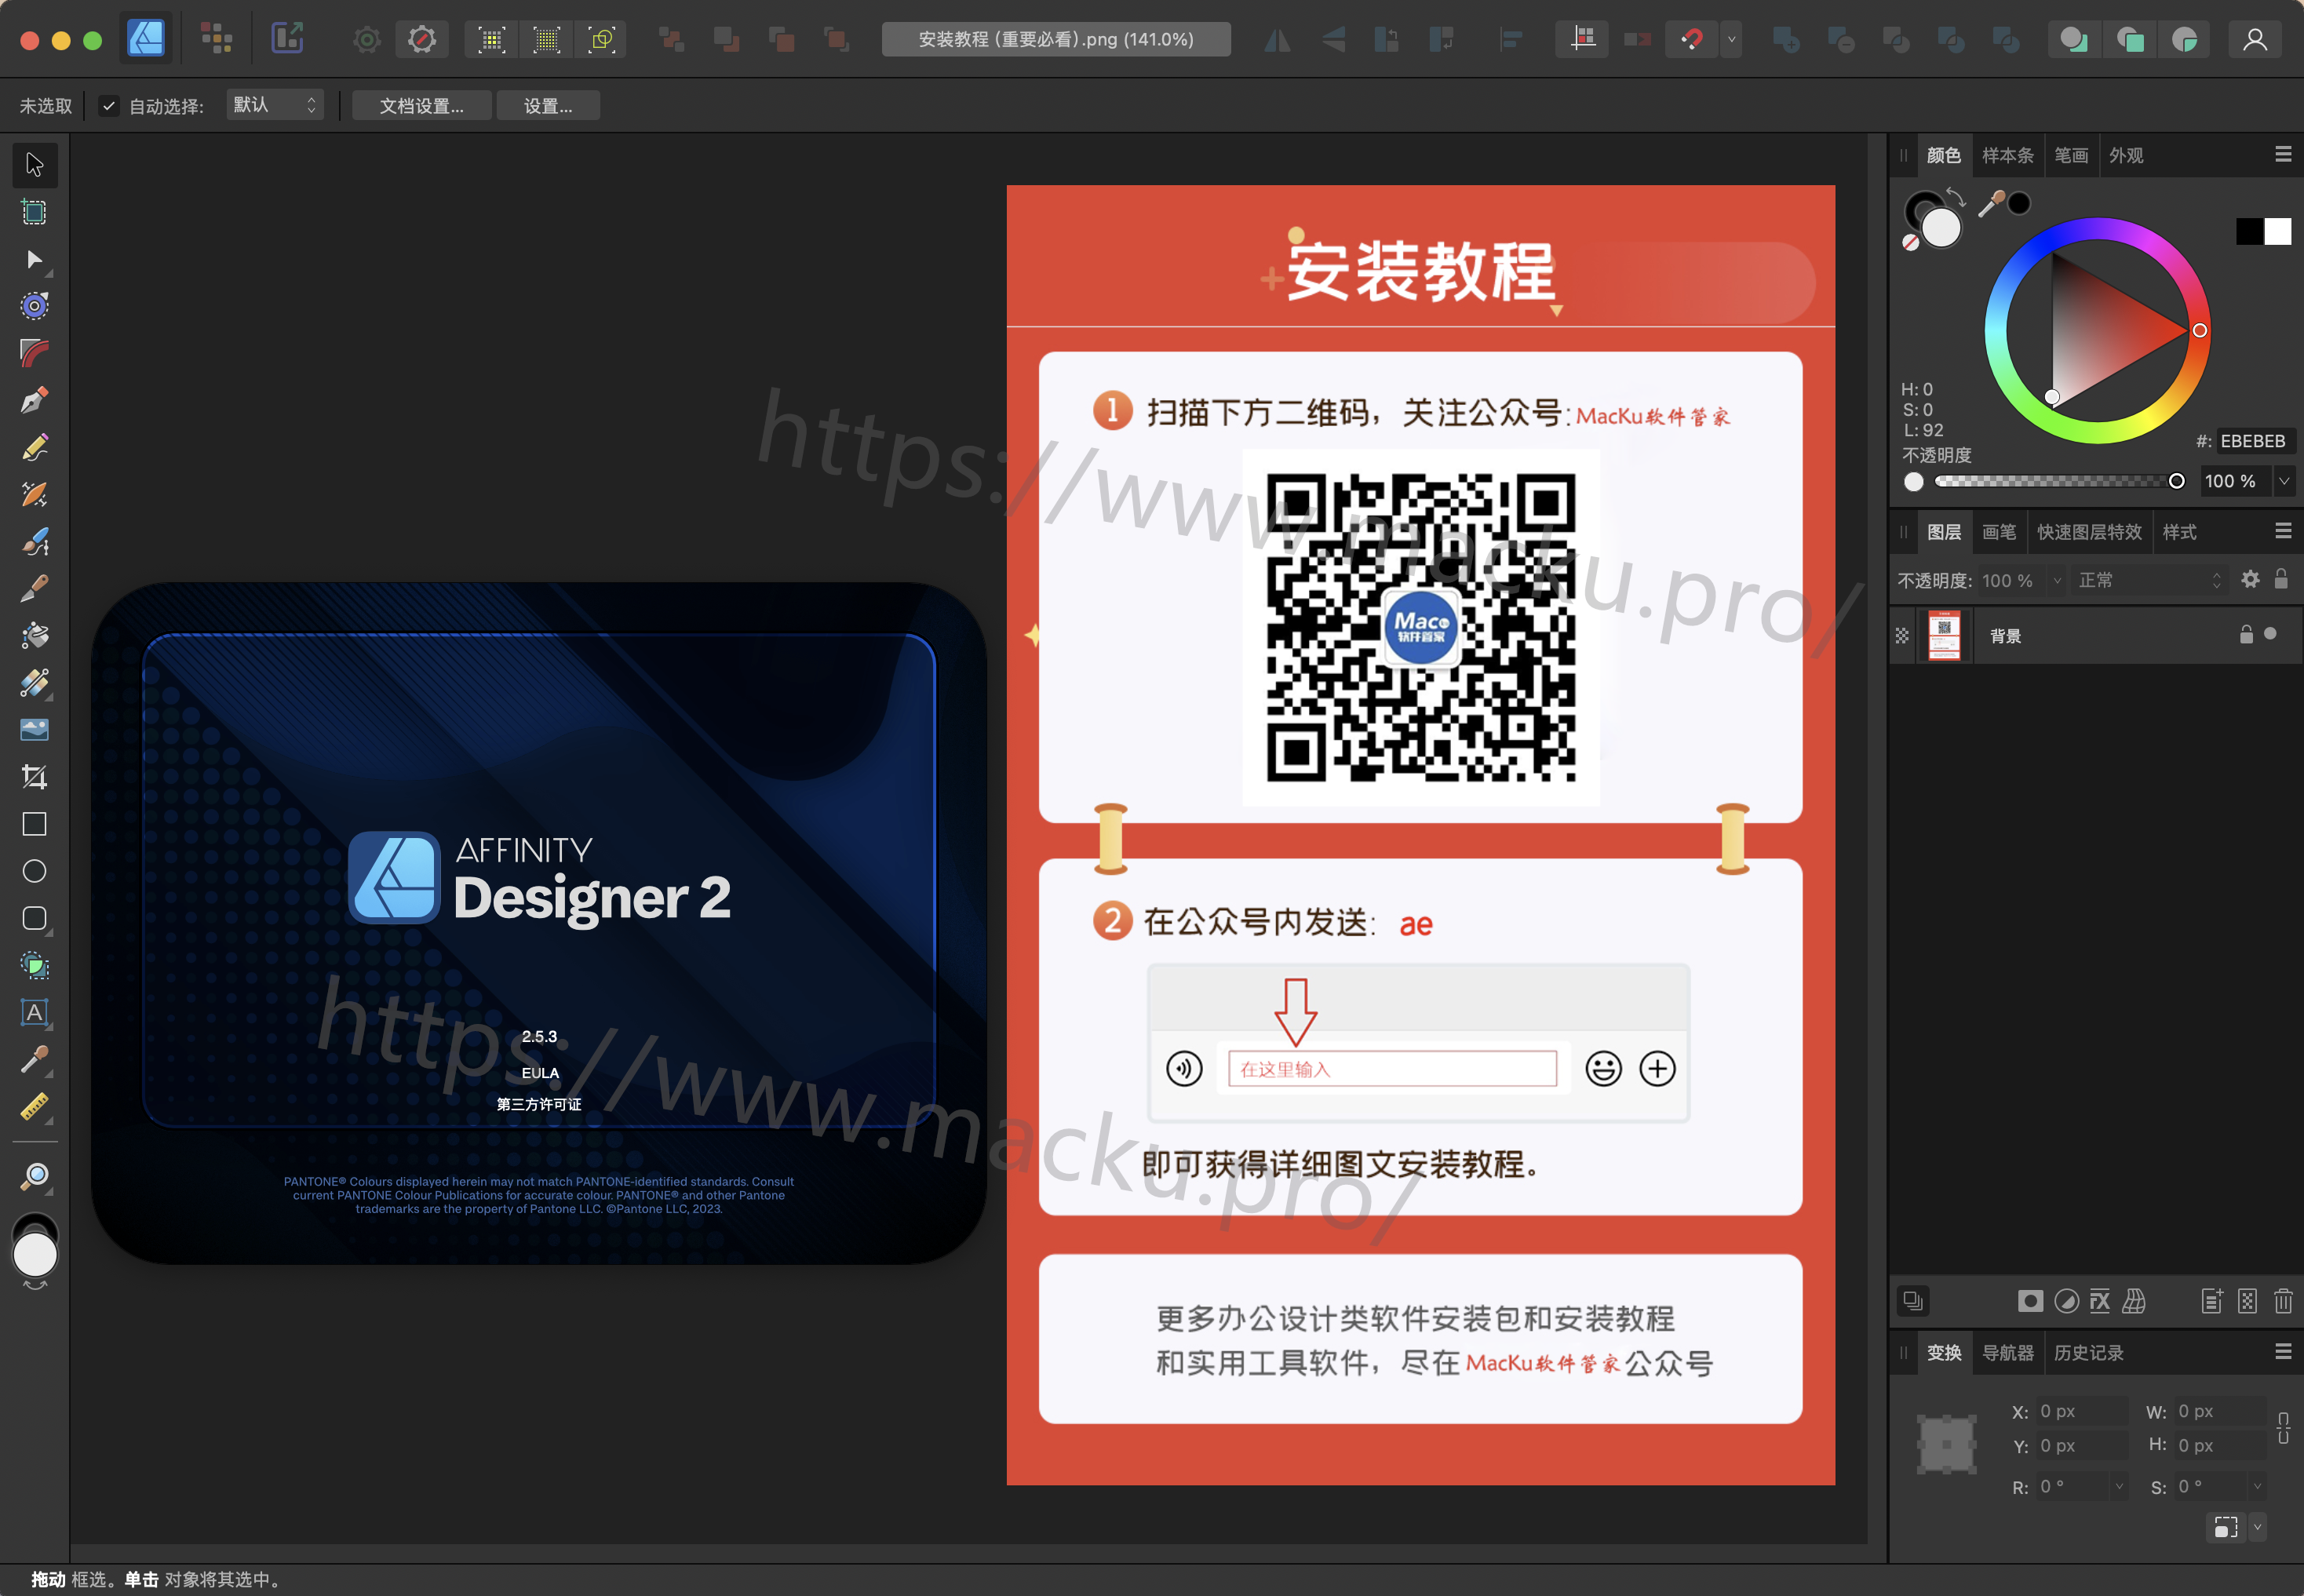This screenshot has width=2304, height=1596.
Task: Select the Node tool
Action: [x=35, y=260]
